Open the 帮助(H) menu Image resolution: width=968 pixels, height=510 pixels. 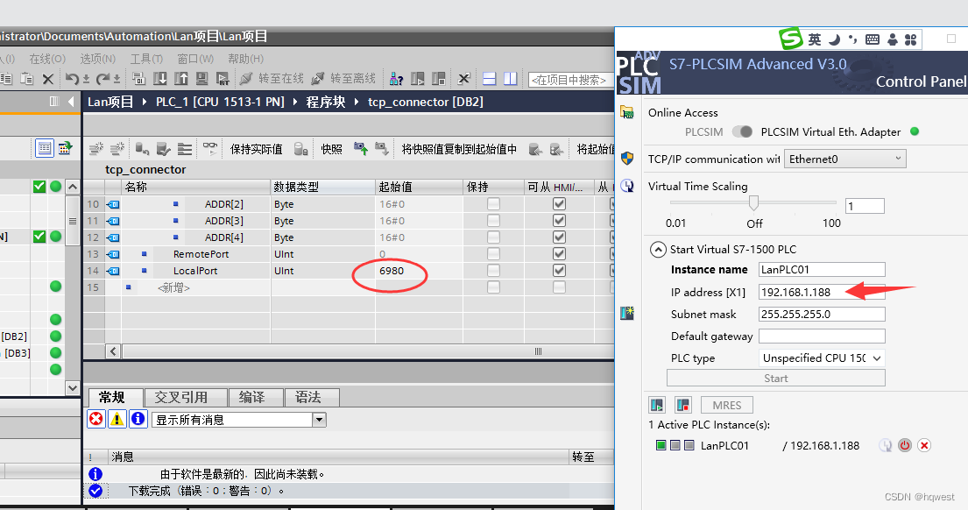(245, 59)
